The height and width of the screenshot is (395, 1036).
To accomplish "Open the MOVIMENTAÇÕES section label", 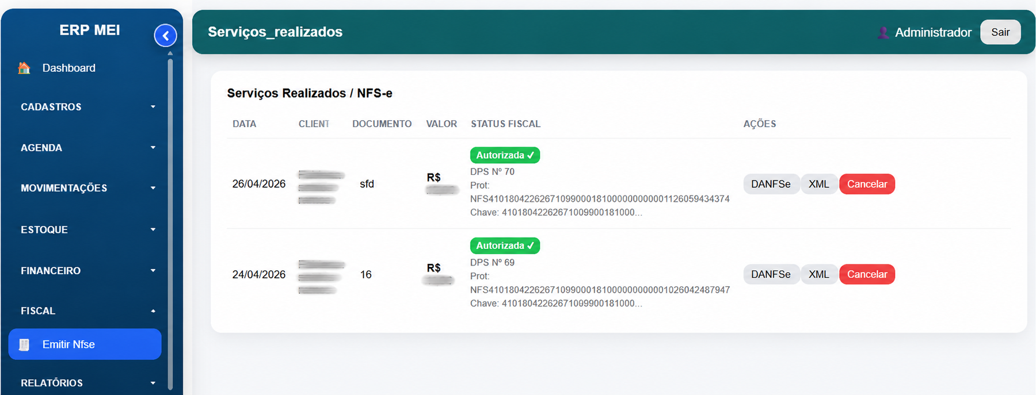I will (64, 188).
